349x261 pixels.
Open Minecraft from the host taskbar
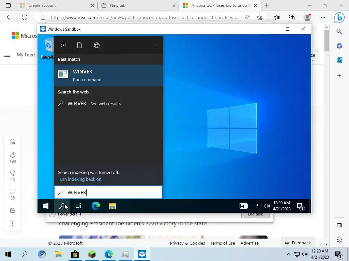click(x=92, y=254)
